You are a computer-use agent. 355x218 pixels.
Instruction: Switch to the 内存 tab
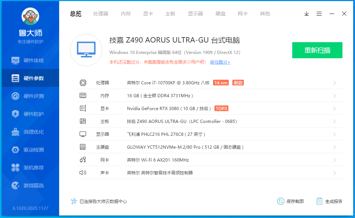point(126,14)
